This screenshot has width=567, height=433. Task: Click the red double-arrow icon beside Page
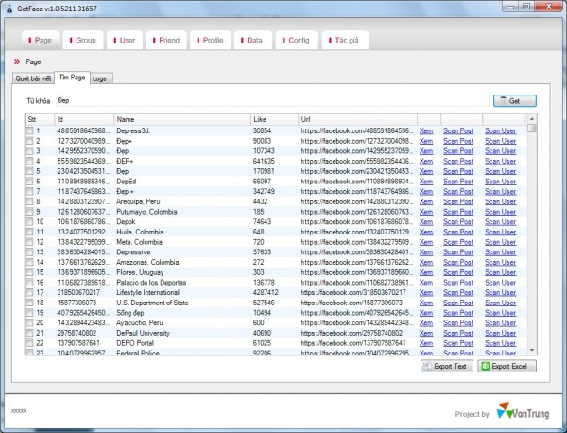16,61
